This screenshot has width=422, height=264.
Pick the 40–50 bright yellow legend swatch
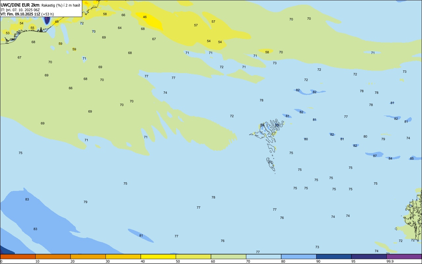(158, 256)
